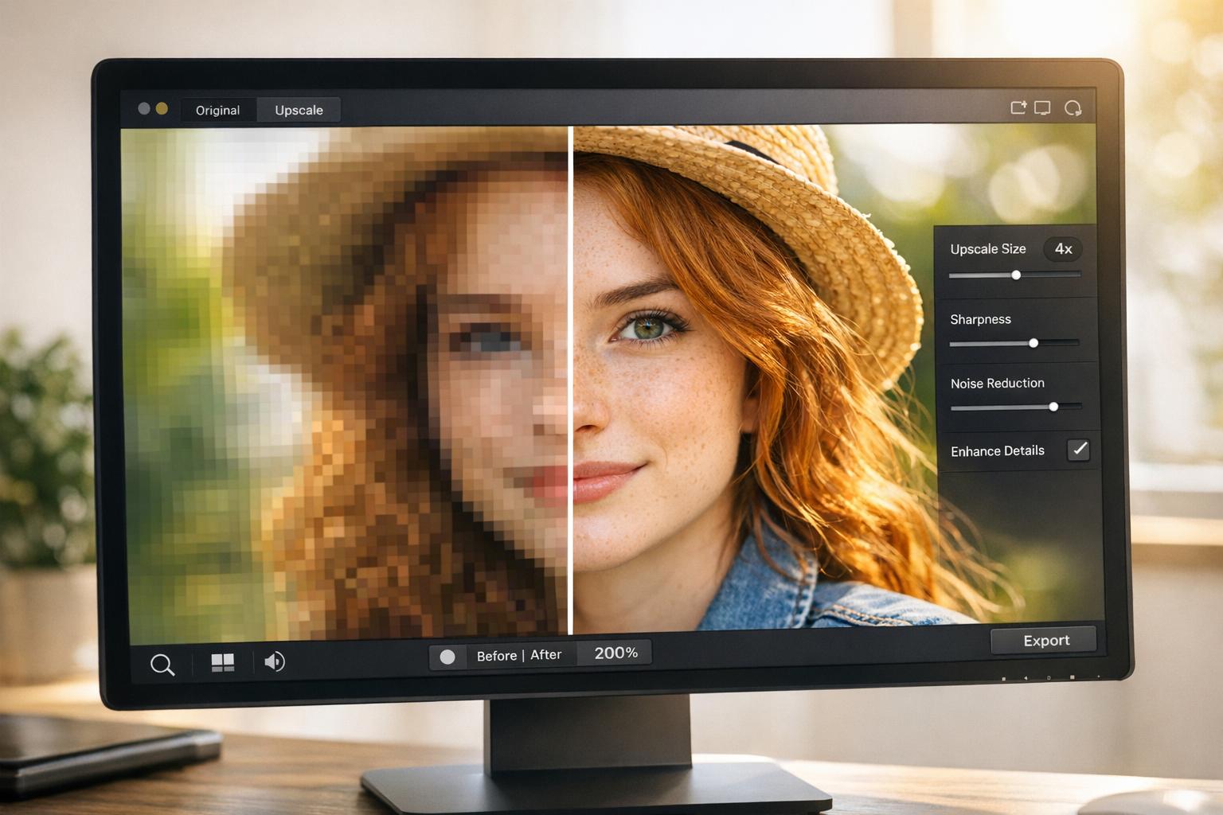Click the add new image icon
Viewport: 1223px width, 815px height.
1018,107
